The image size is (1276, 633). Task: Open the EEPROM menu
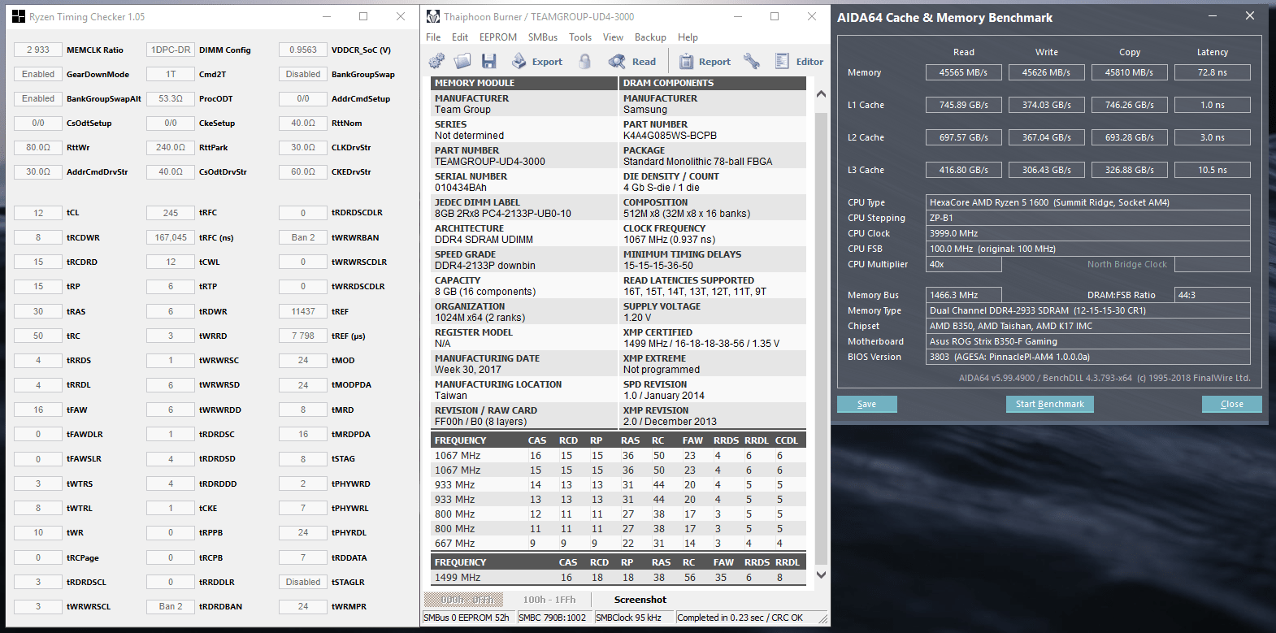pyautogui.click(x=498, y=37)
